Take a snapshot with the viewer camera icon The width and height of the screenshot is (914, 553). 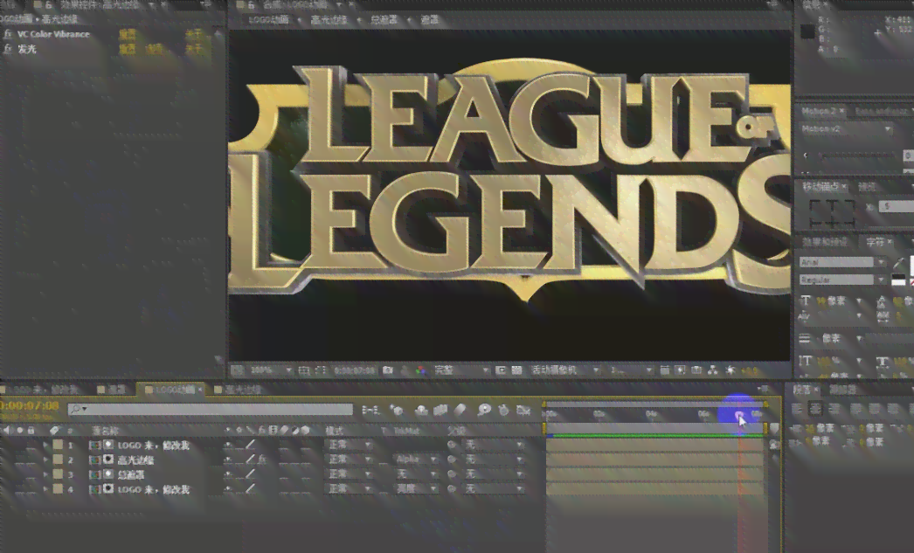388,370
